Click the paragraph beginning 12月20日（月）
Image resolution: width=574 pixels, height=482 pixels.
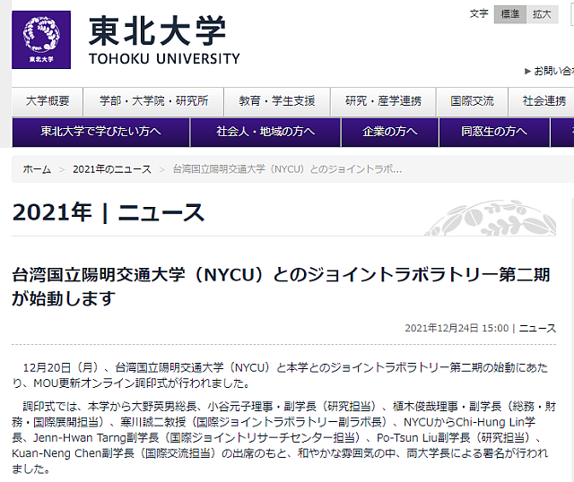[280, 375]
